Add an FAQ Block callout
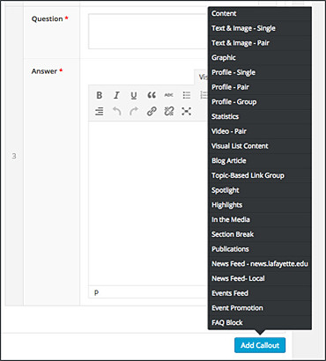This screenshot has height=361, width=326. point(260,322)
